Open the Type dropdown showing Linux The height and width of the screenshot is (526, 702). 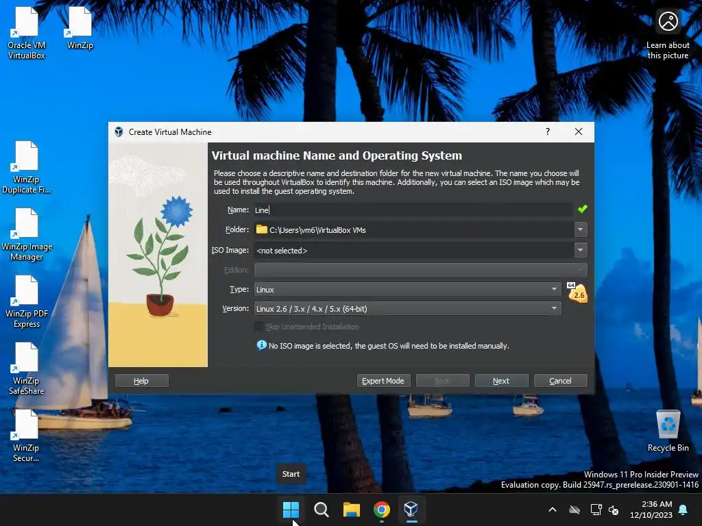[407, 290]
